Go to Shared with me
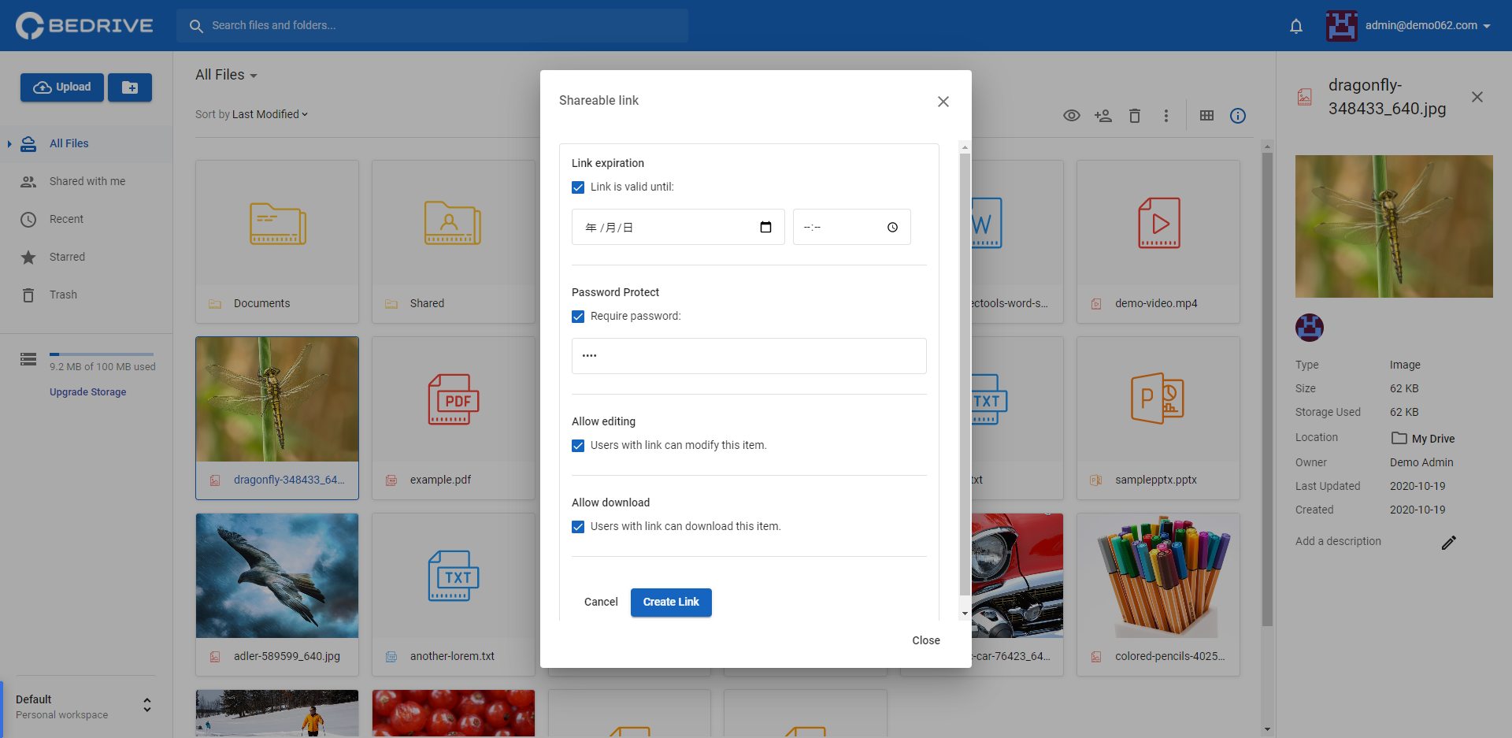Viewport: 1512px width, 738px height. pyautogui.click(x=87, y=181)
